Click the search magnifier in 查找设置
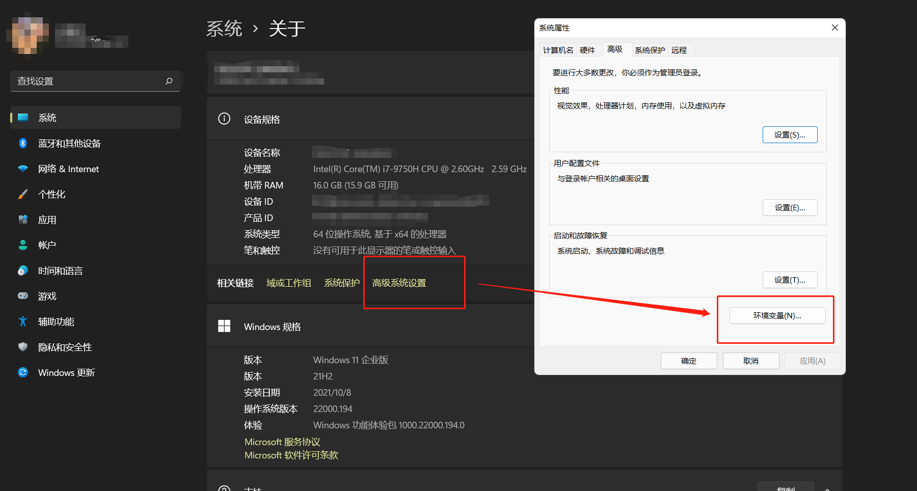 click(169, 81)
